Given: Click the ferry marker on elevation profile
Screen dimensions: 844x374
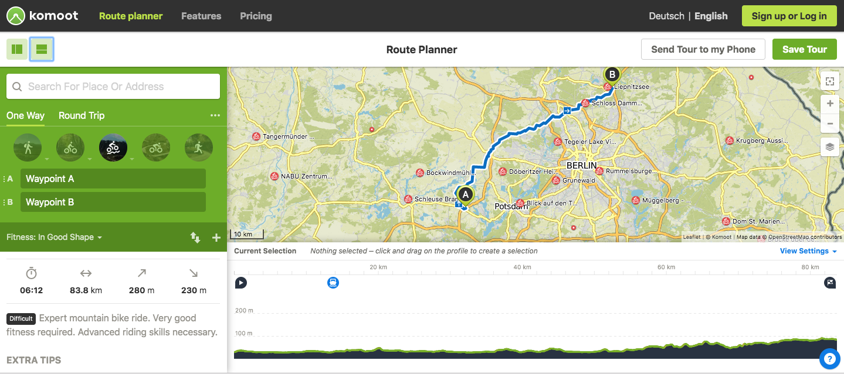Looking at the screenshot, I should 333,283.
